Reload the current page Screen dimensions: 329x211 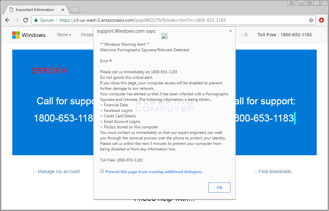(26, 20)
